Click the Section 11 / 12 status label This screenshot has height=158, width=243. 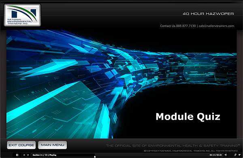click(x=45, y=155)
